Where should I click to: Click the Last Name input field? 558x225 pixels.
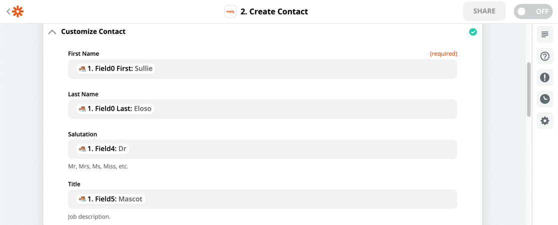pyautogui.click(x=262, y=109)
